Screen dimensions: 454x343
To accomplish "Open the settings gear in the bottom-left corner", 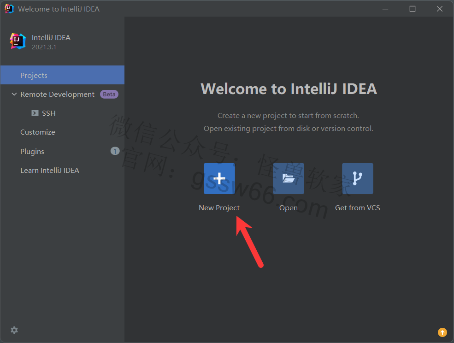I will pyautogui.click(x=14, y=330).
